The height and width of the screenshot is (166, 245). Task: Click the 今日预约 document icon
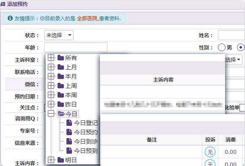(x=69, y=132)
